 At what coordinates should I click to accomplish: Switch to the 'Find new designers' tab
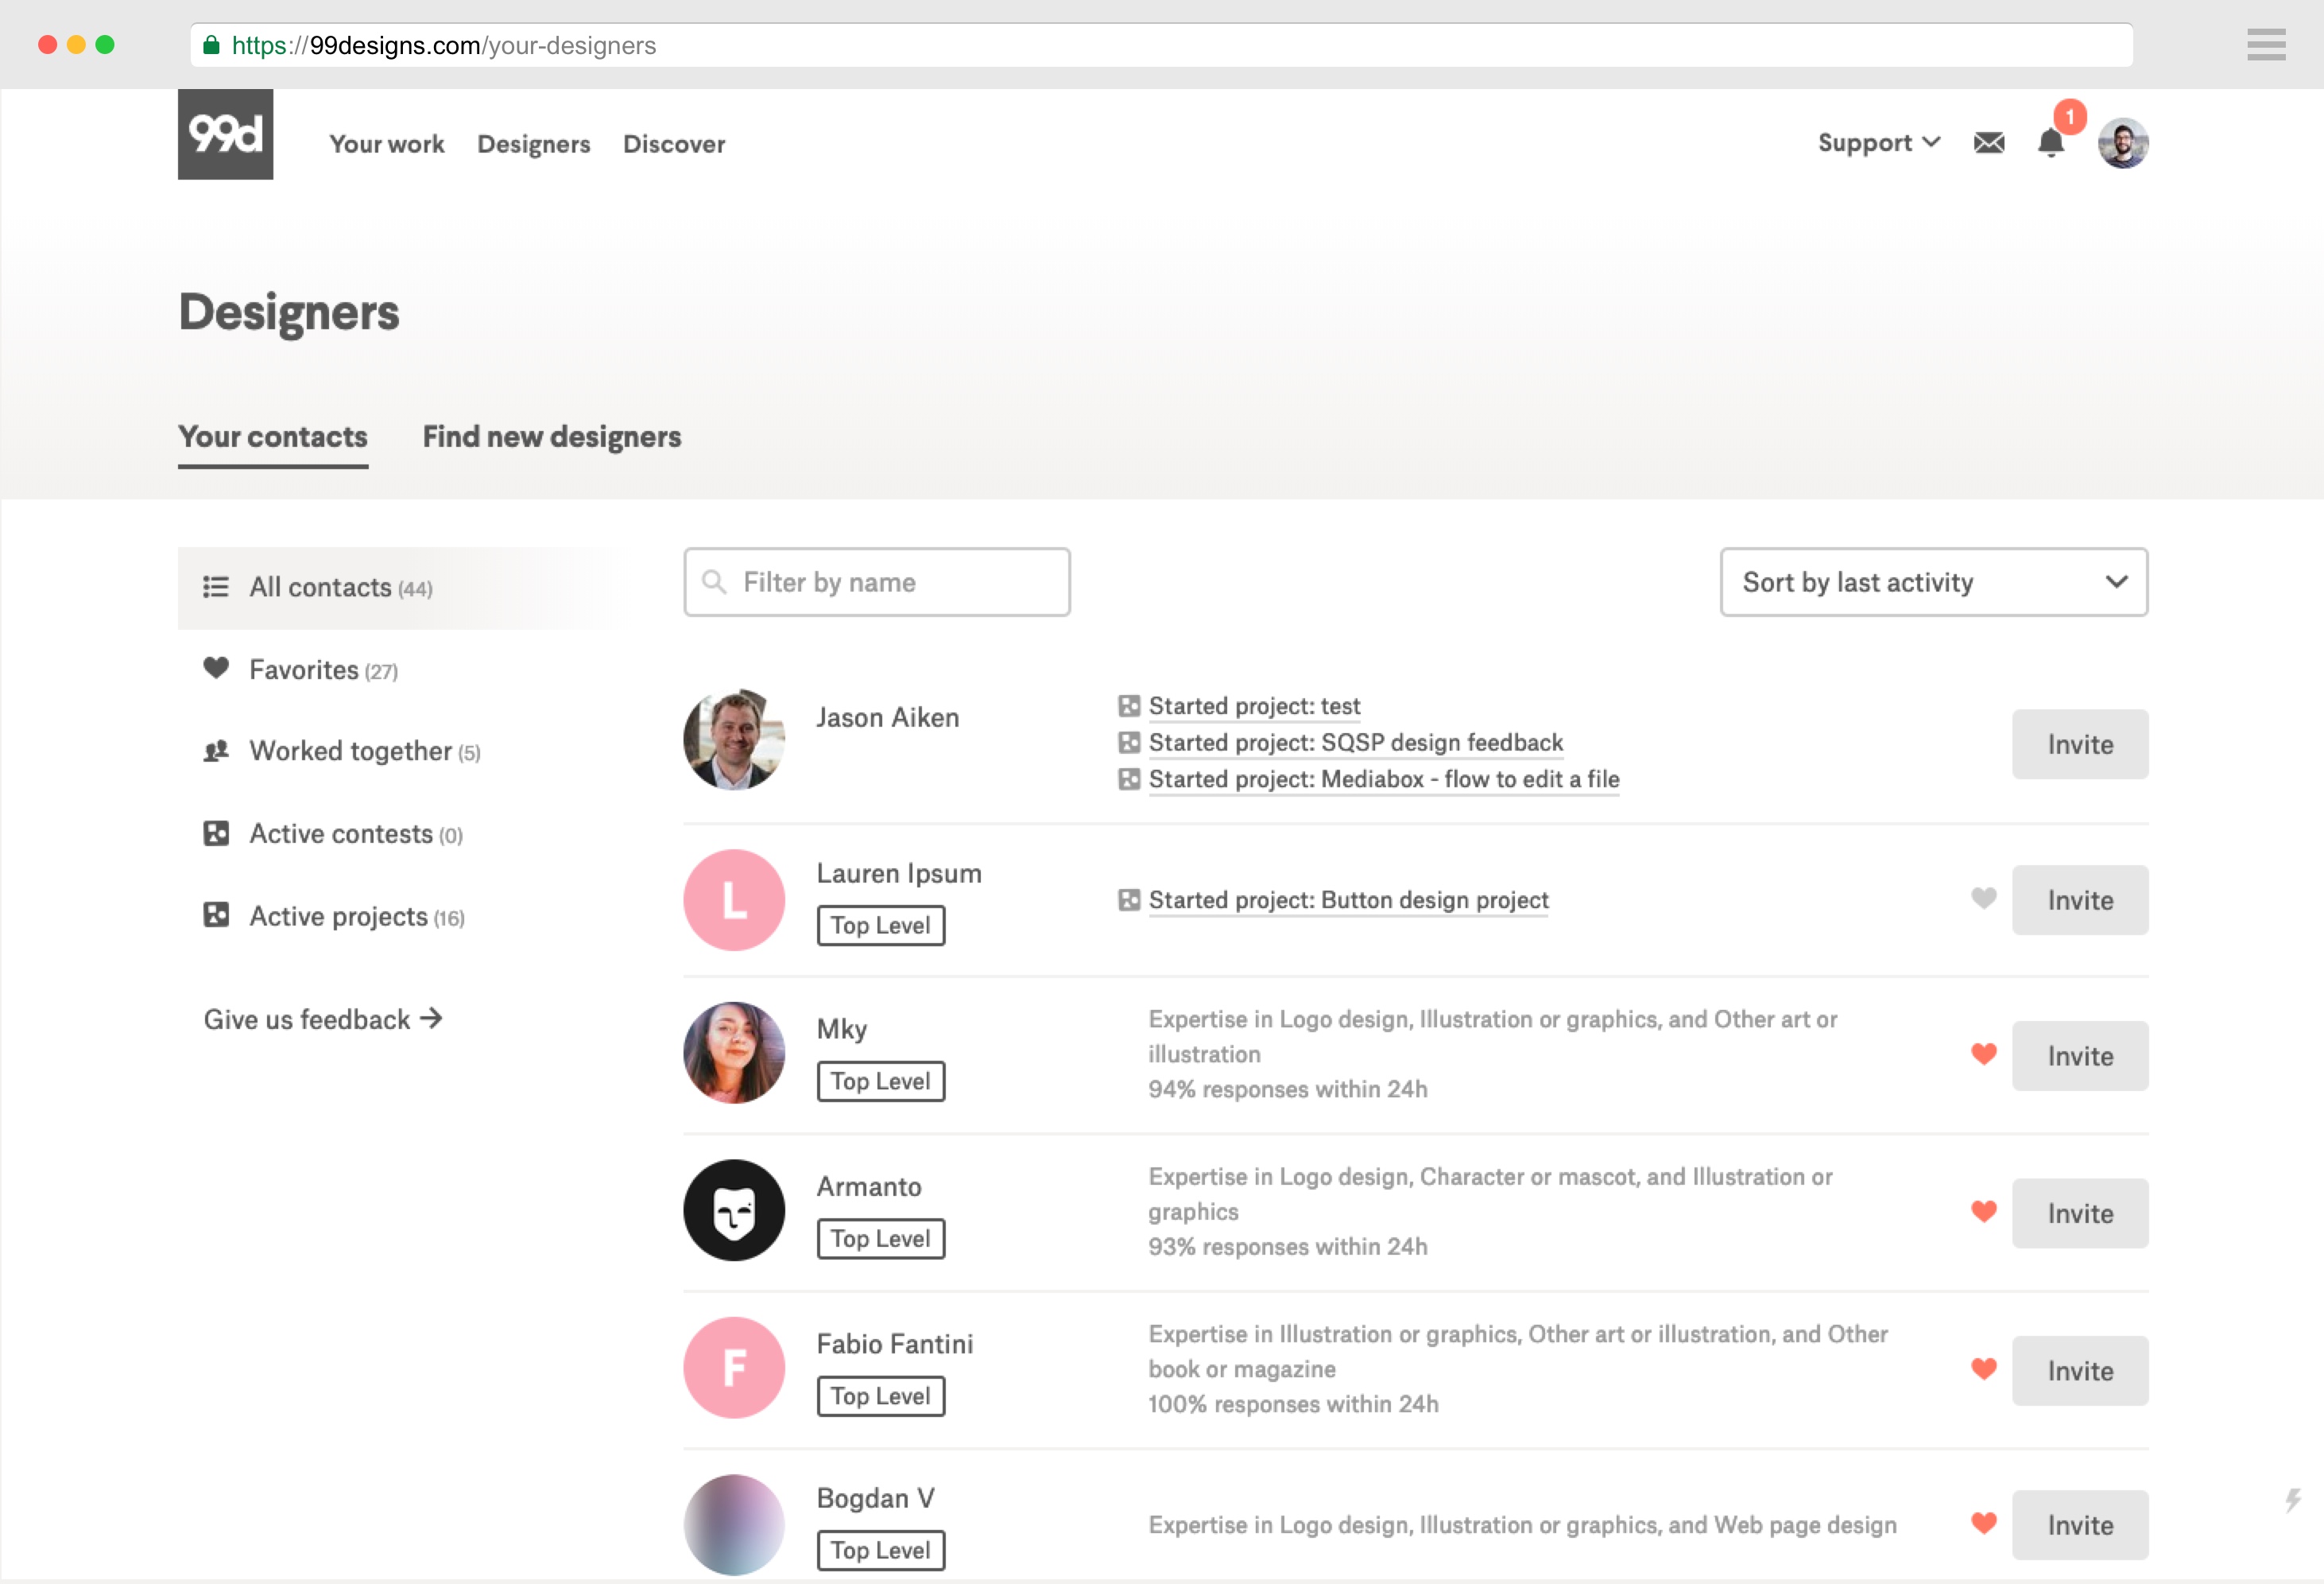(x=551, y=437)
